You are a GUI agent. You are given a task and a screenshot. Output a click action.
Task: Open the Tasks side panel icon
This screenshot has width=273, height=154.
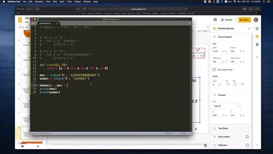pyautogui.click(x=257, y=44)
